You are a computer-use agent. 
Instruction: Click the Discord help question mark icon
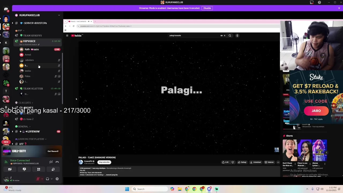coord(319,2)
